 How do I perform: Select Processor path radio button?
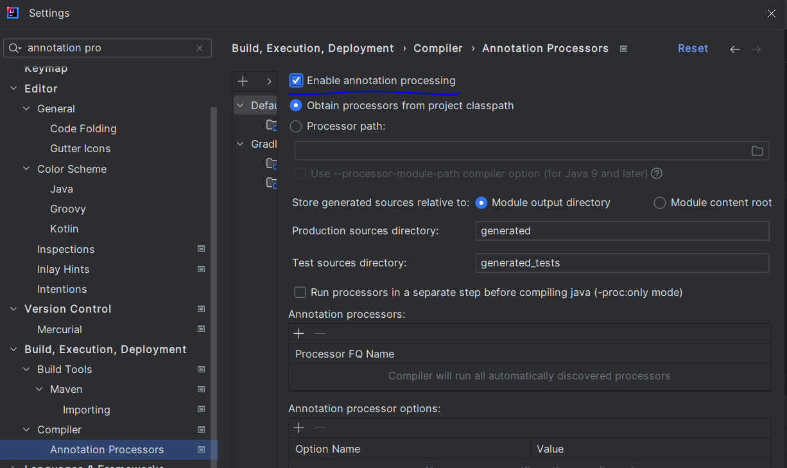(x=296, y=126)
